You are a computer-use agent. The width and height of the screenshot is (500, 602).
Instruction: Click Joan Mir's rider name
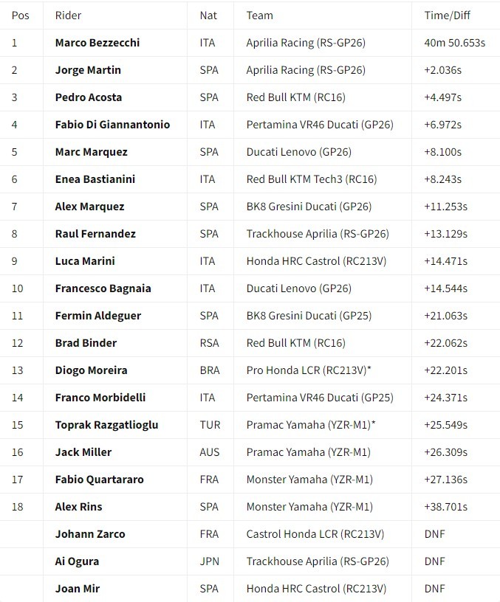pos(77,589)
